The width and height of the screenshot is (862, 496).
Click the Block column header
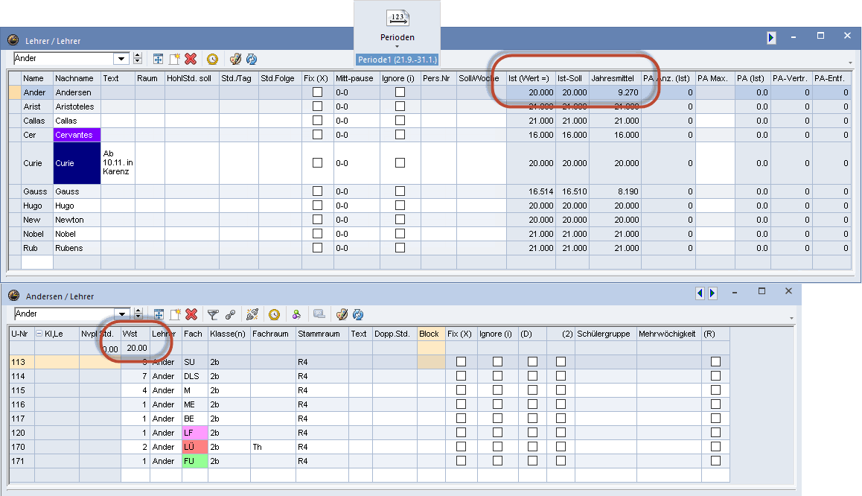pos(431,334)
